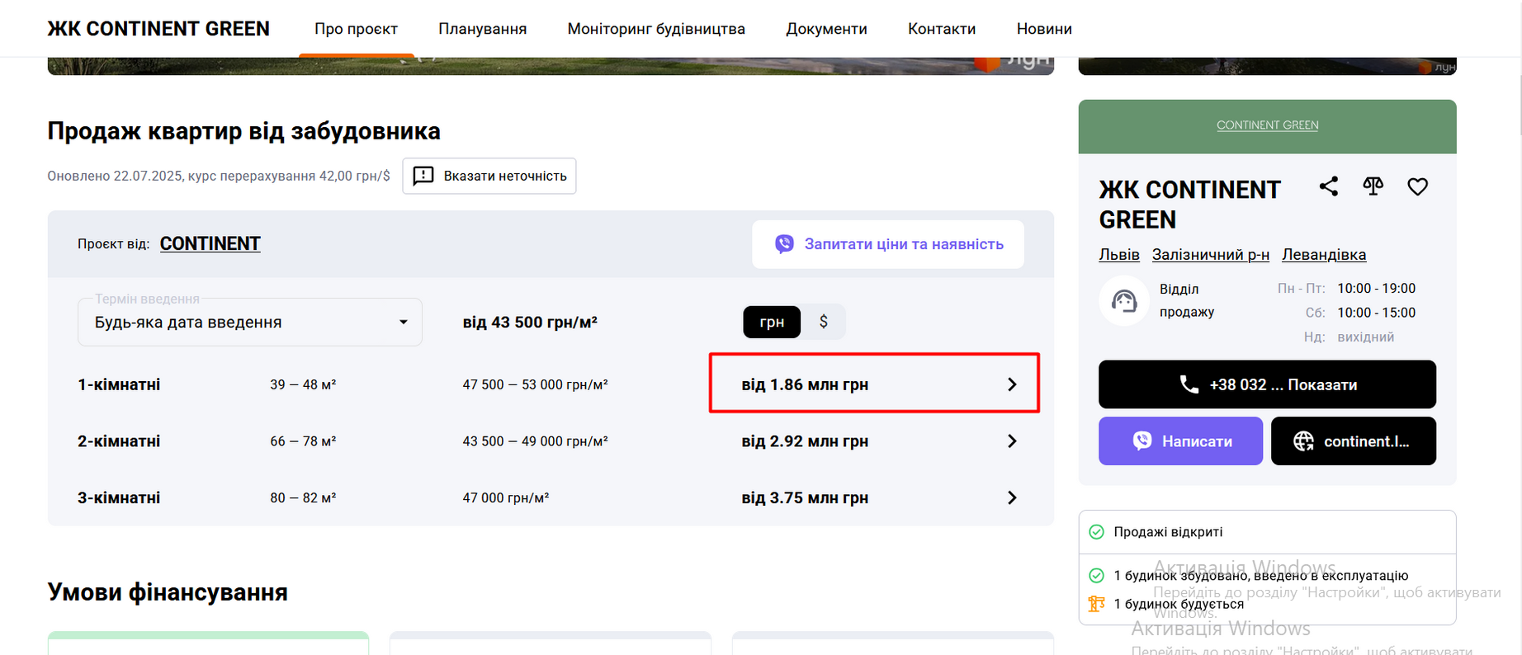Go to Новини tab
Viewport: 1522px width, 655px height.
click(x=1044, y=29)
